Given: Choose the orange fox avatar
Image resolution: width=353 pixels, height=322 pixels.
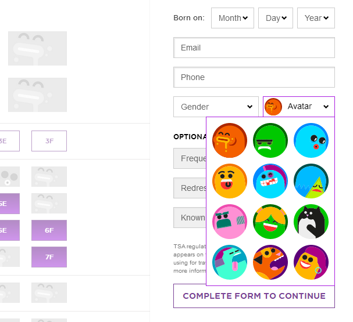Looking at the screenshot, I should [270, 262].
